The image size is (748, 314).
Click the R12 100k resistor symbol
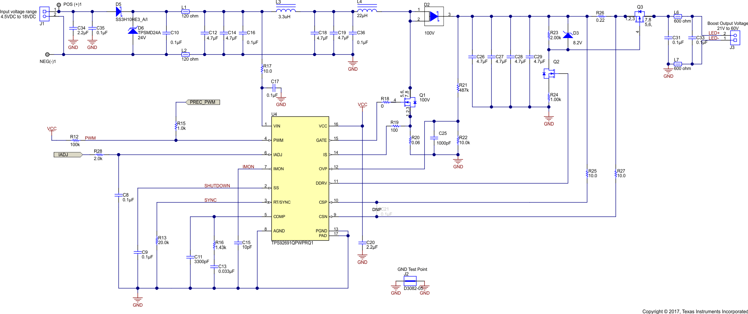click(x=76, y=140)
